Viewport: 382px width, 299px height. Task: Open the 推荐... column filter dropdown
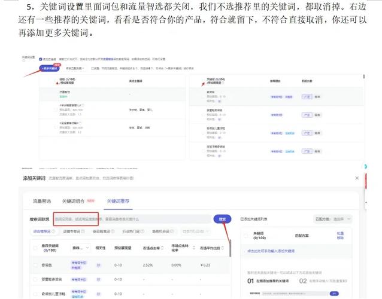pyautogui.click(x=80, y=248)
